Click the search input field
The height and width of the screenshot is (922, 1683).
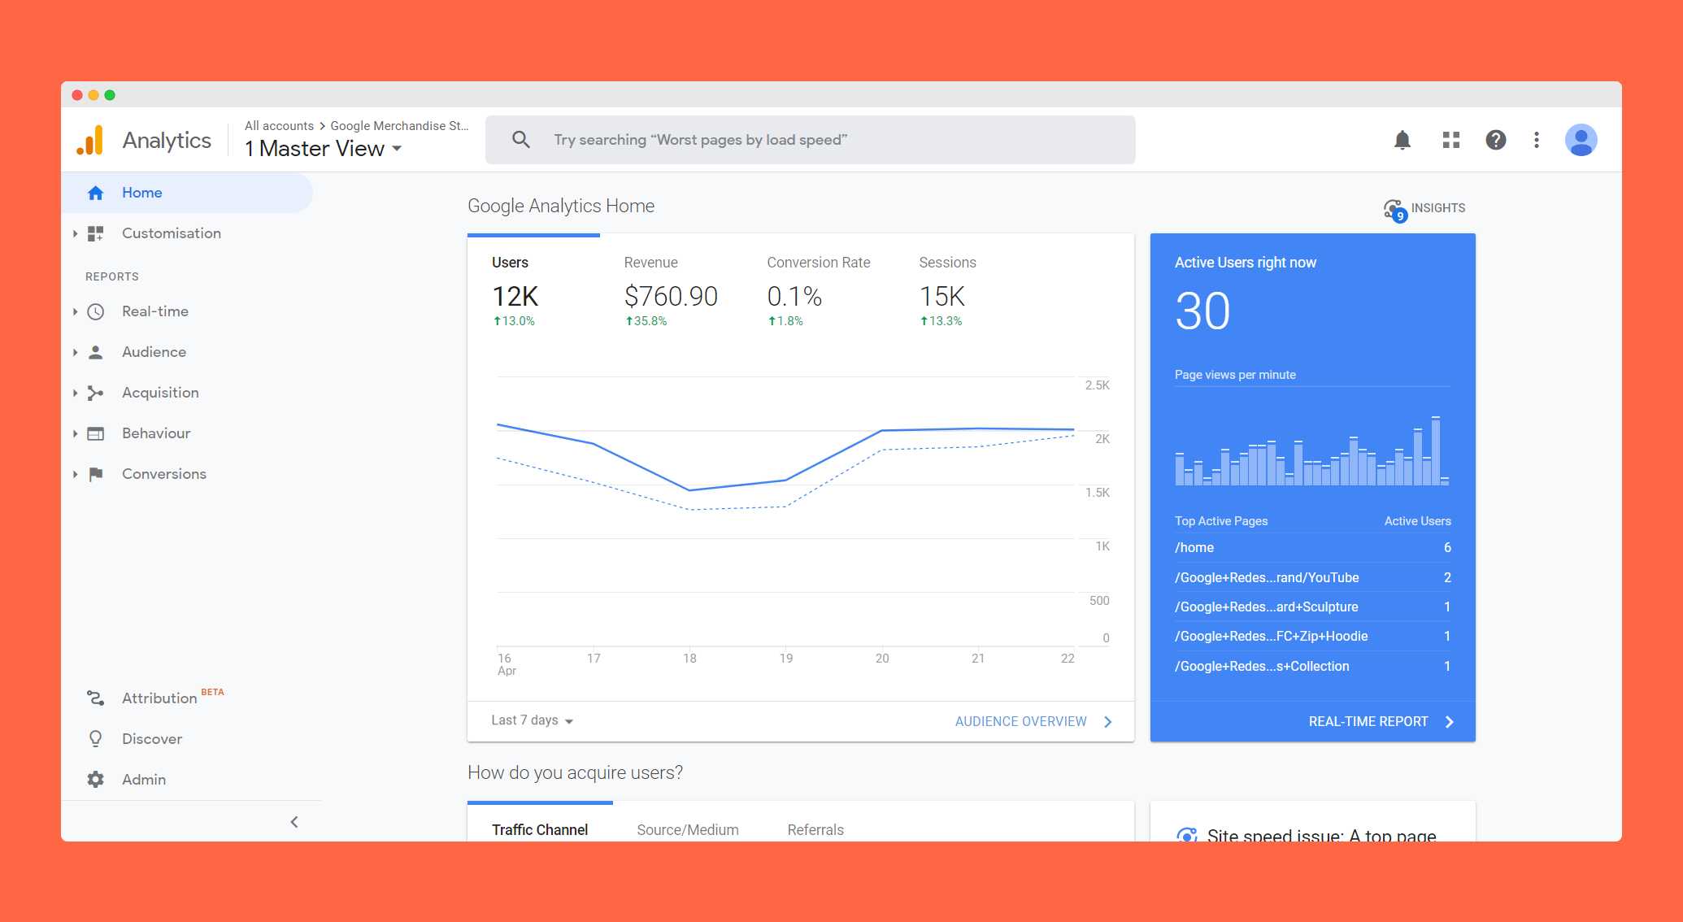810,140
